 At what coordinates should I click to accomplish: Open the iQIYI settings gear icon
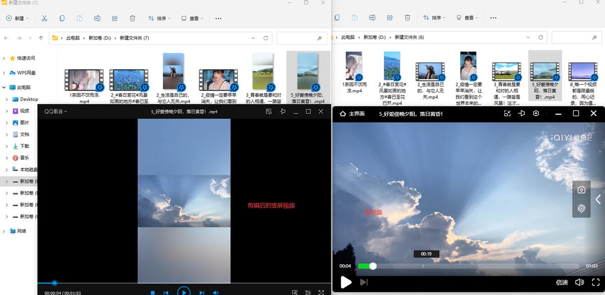(536, 113)
